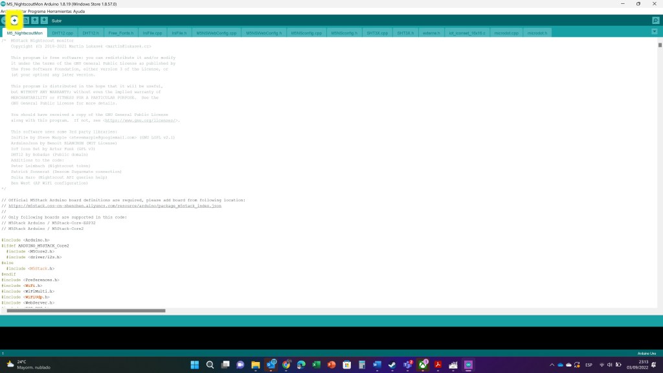Launch Excel from the taskbar
Image resolution: width=663 pixels, height=373 pixels.
[317, 365]
